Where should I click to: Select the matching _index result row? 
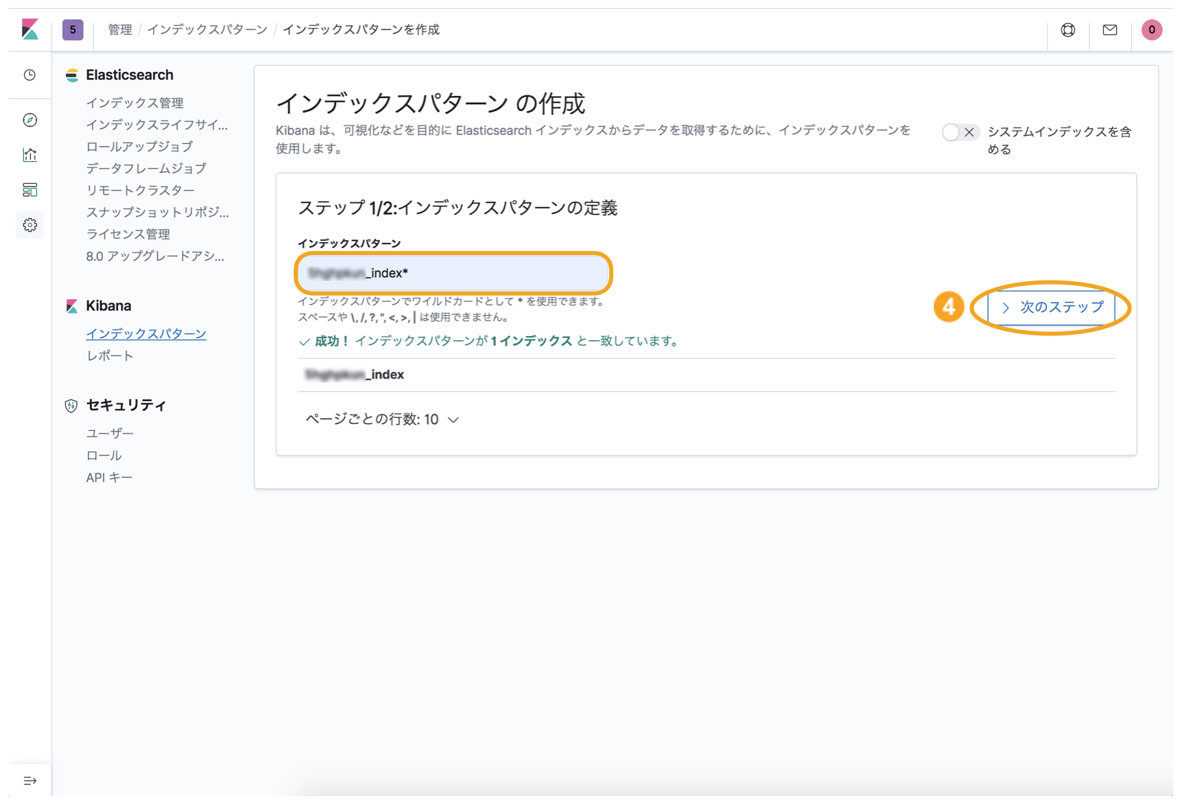(x=706, y=374)
